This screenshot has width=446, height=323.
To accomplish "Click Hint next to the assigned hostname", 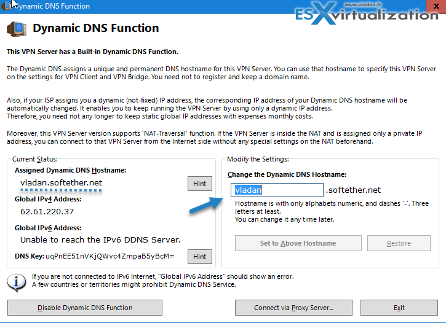I will click(x=200, y=184).
